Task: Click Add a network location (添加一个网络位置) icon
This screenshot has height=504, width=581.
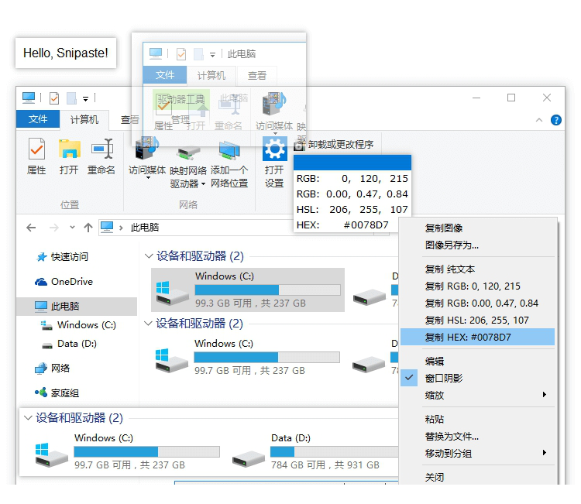Action: [x=229, y=150]
